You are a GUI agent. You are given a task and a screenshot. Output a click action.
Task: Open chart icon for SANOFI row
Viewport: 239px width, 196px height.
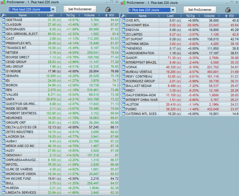123,58
